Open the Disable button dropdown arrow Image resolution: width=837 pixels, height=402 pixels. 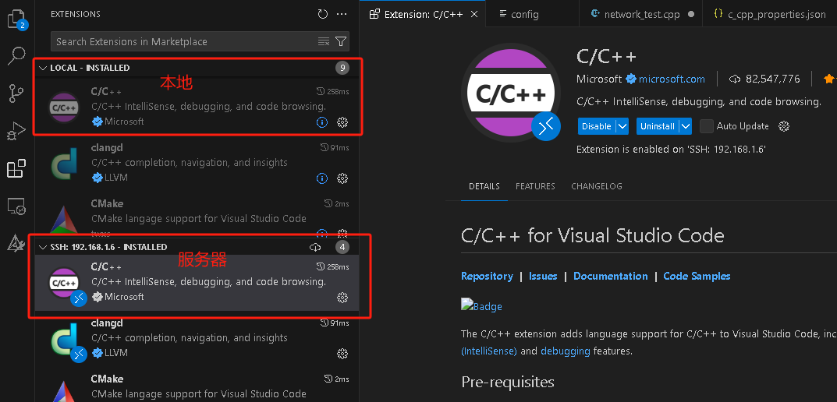[622, 126]
